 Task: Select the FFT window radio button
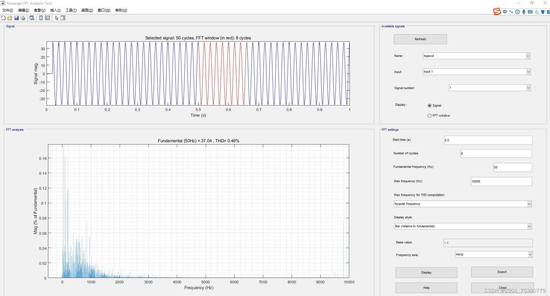pos(429,116)
